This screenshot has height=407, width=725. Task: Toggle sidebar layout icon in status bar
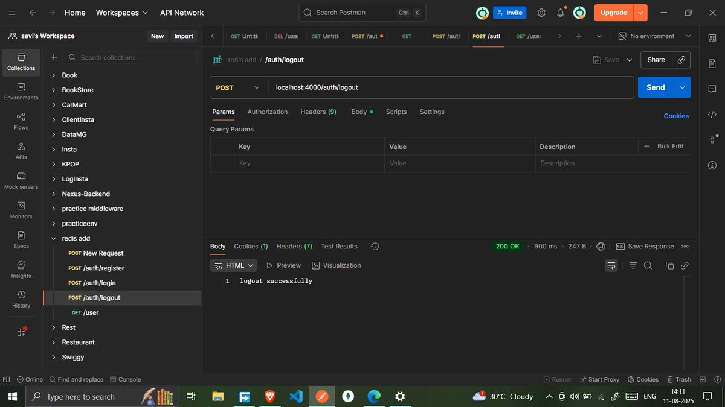pos(6,379)
